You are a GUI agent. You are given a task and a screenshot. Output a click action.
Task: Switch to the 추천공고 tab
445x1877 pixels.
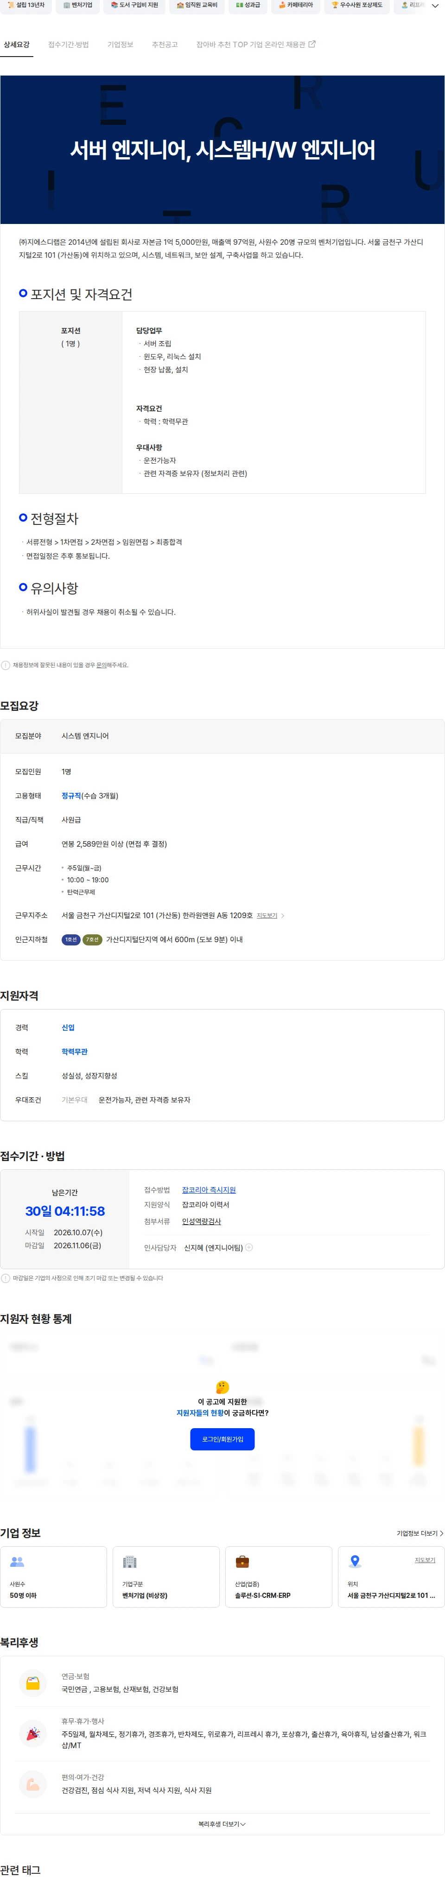click(165, 45)
